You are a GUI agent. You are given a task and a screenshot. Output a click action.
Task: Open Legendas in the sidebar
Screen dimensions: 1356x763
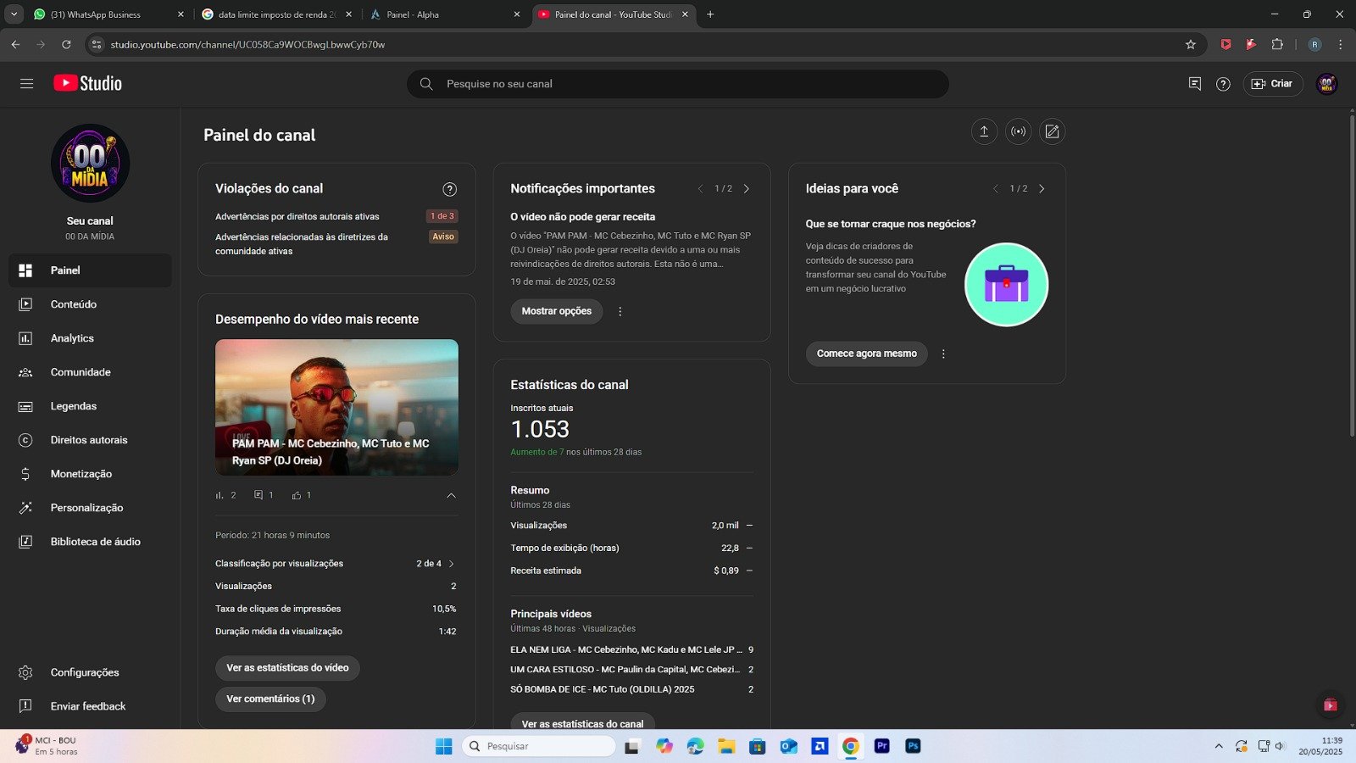[90, 406]
